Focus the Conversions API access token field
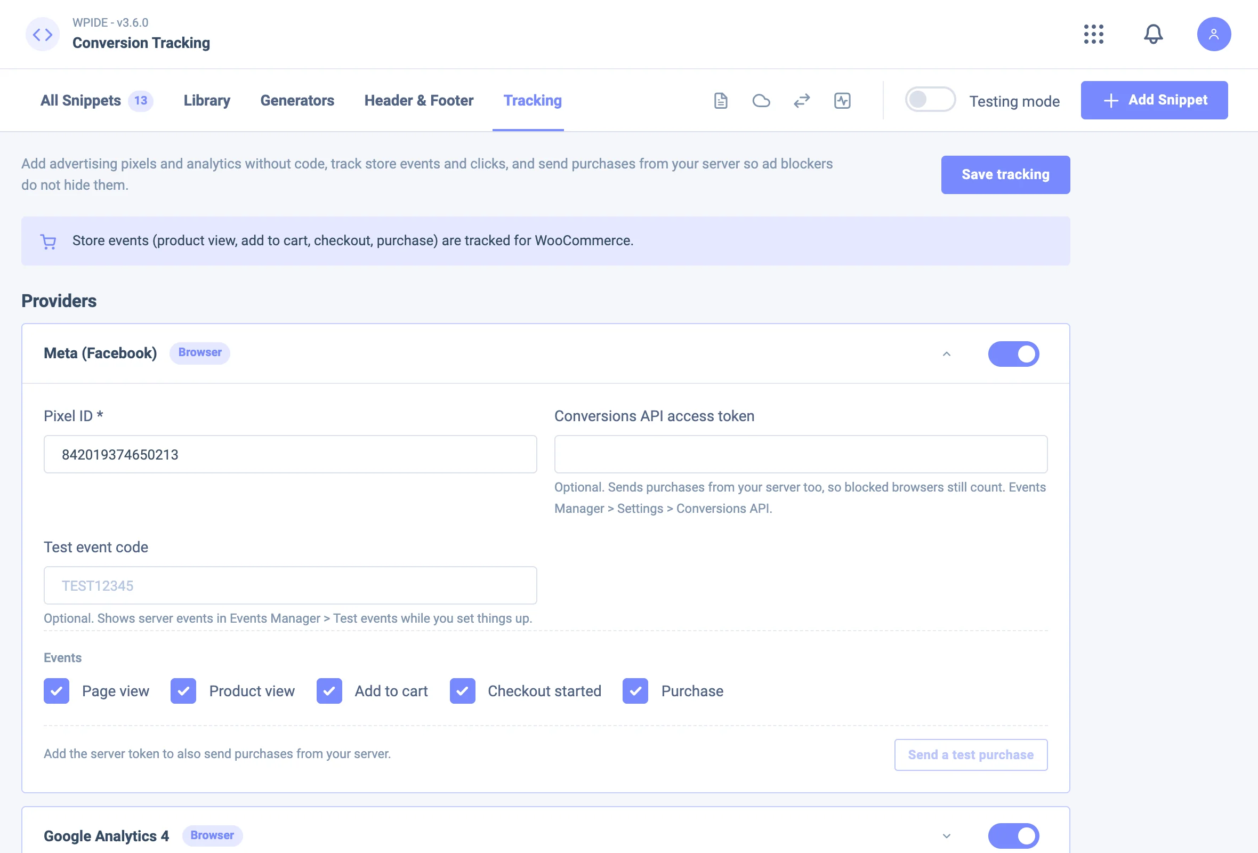Image resolution: width=1258 pixels, height=853 pixels. [801, 454]
